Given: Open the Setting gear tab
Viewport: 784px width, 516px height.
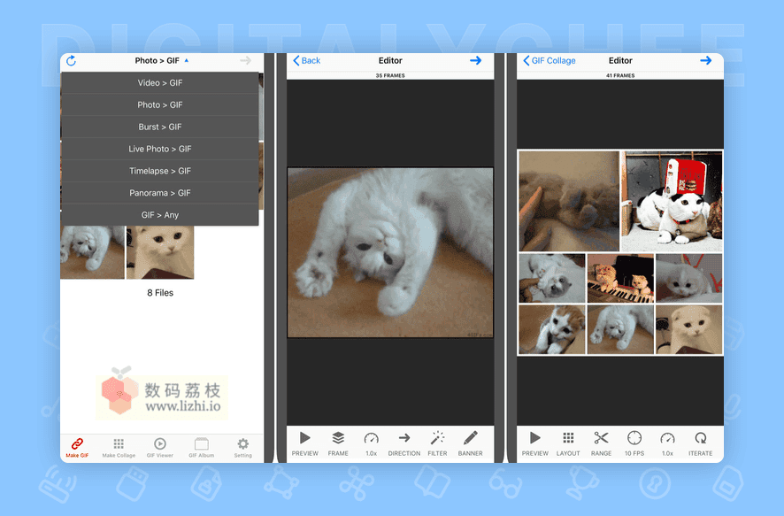Looking at the screenshot, I should pos(243,448).
